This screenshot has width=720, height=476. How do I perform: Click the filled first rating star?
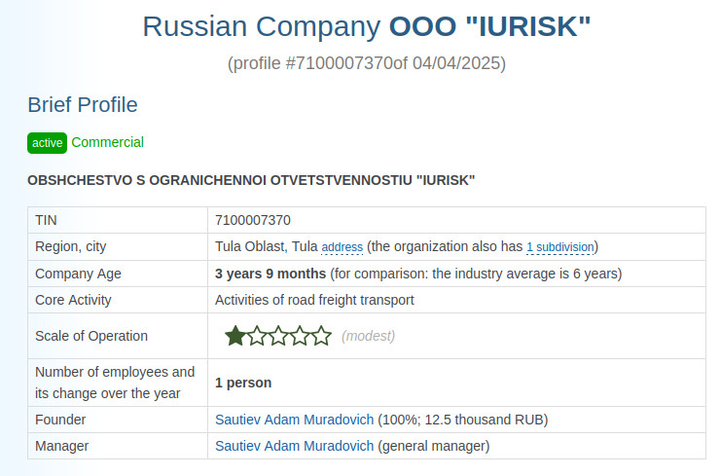pos(235,336)
